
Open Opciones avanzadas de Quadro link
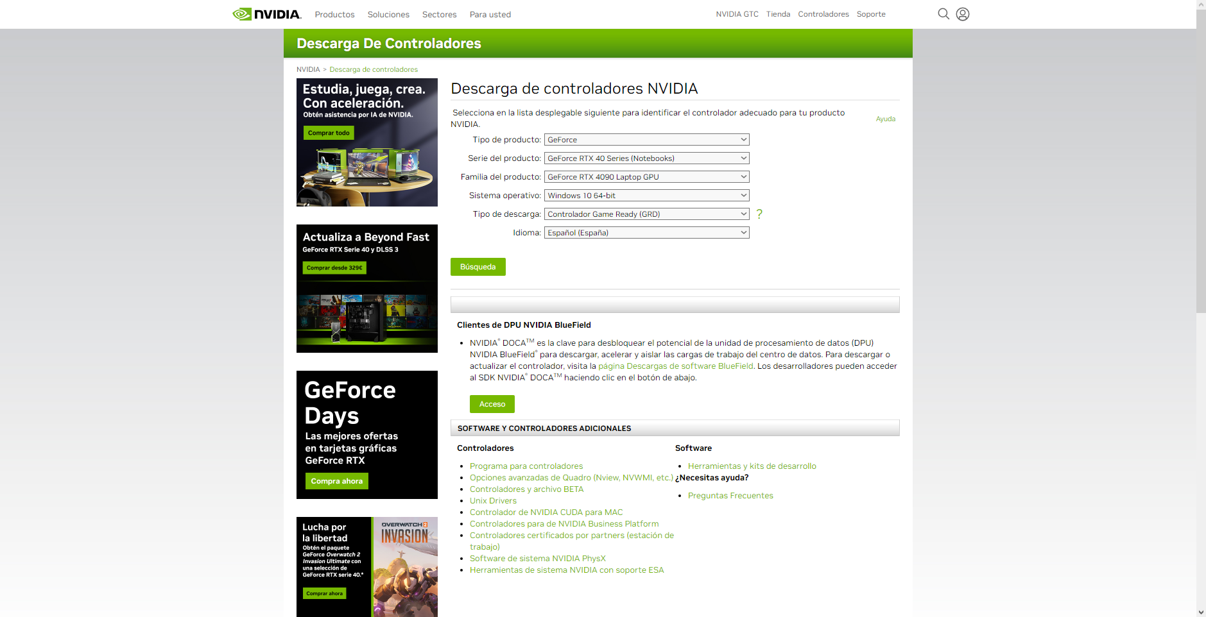click(571, 478)
